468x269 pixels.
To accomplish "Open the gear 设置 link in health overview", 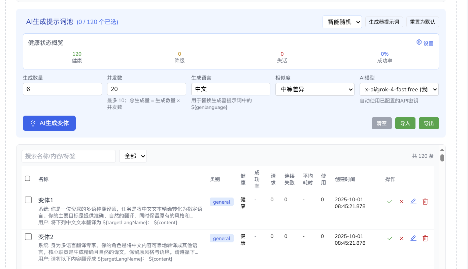I will coord(425,43).
